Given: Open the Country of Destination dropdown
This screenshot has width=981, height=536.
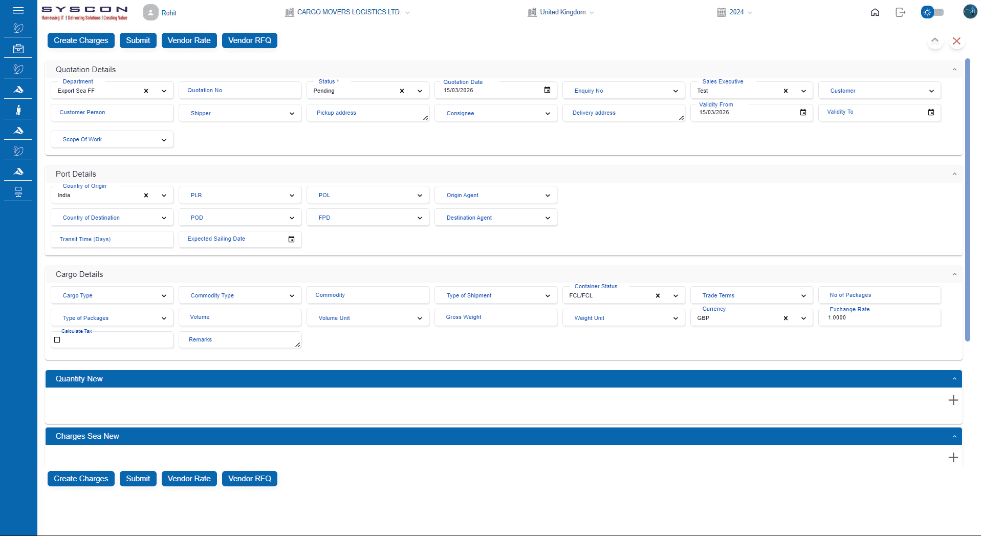Looking at the screenshot, I should 164,217.
